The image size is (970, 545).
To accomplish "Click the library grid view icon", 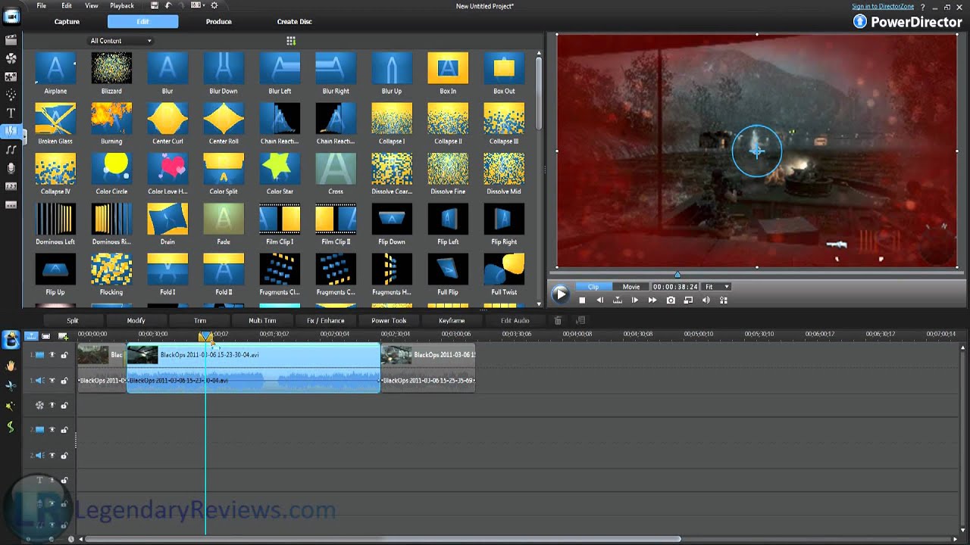I will 291,41.
